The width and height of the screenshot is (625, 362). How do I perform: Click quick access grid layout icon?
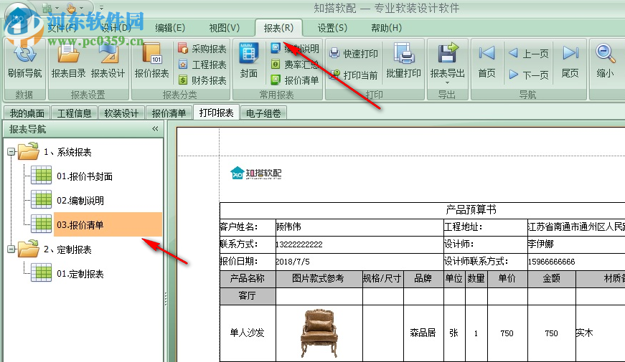(47, 8)
